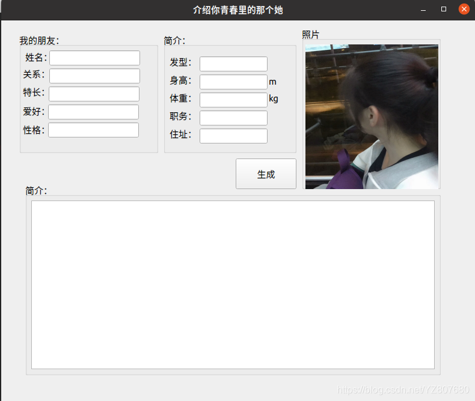Click the 体重 weight field in kg

[x=233, y=100]
